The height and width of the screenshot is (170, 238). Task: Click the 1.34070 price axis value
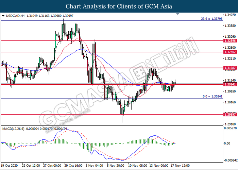click(230, 15)
